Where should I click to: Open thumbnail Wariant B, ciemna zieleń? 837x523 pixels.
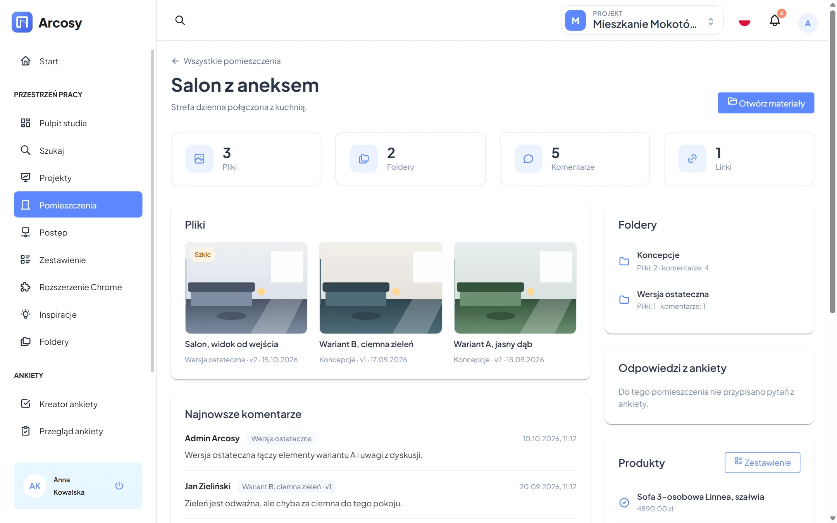381,288
